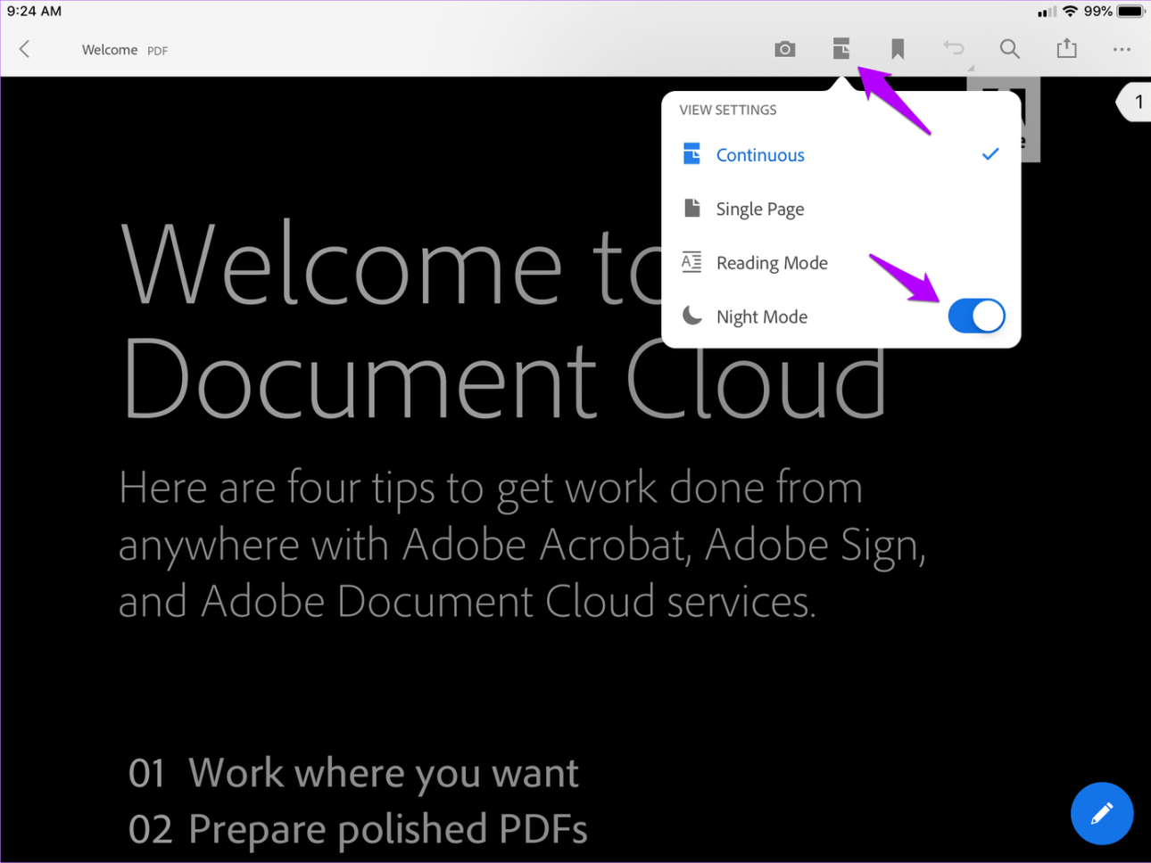
Task: Open the View Settings icon in toolbar
Action: coord(840,49)
